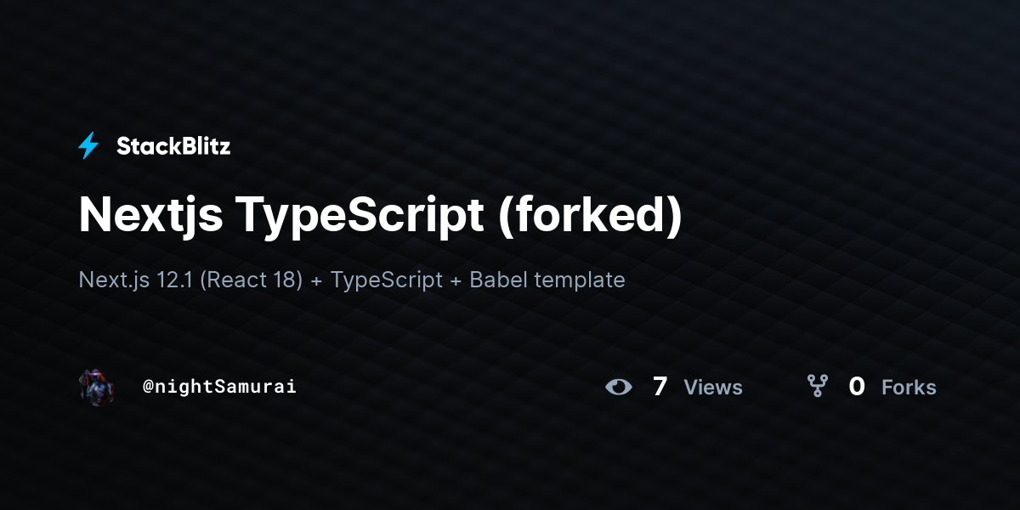Select the StackBlitz wordmark text
1020x510 pixels.
coord(173,146)
